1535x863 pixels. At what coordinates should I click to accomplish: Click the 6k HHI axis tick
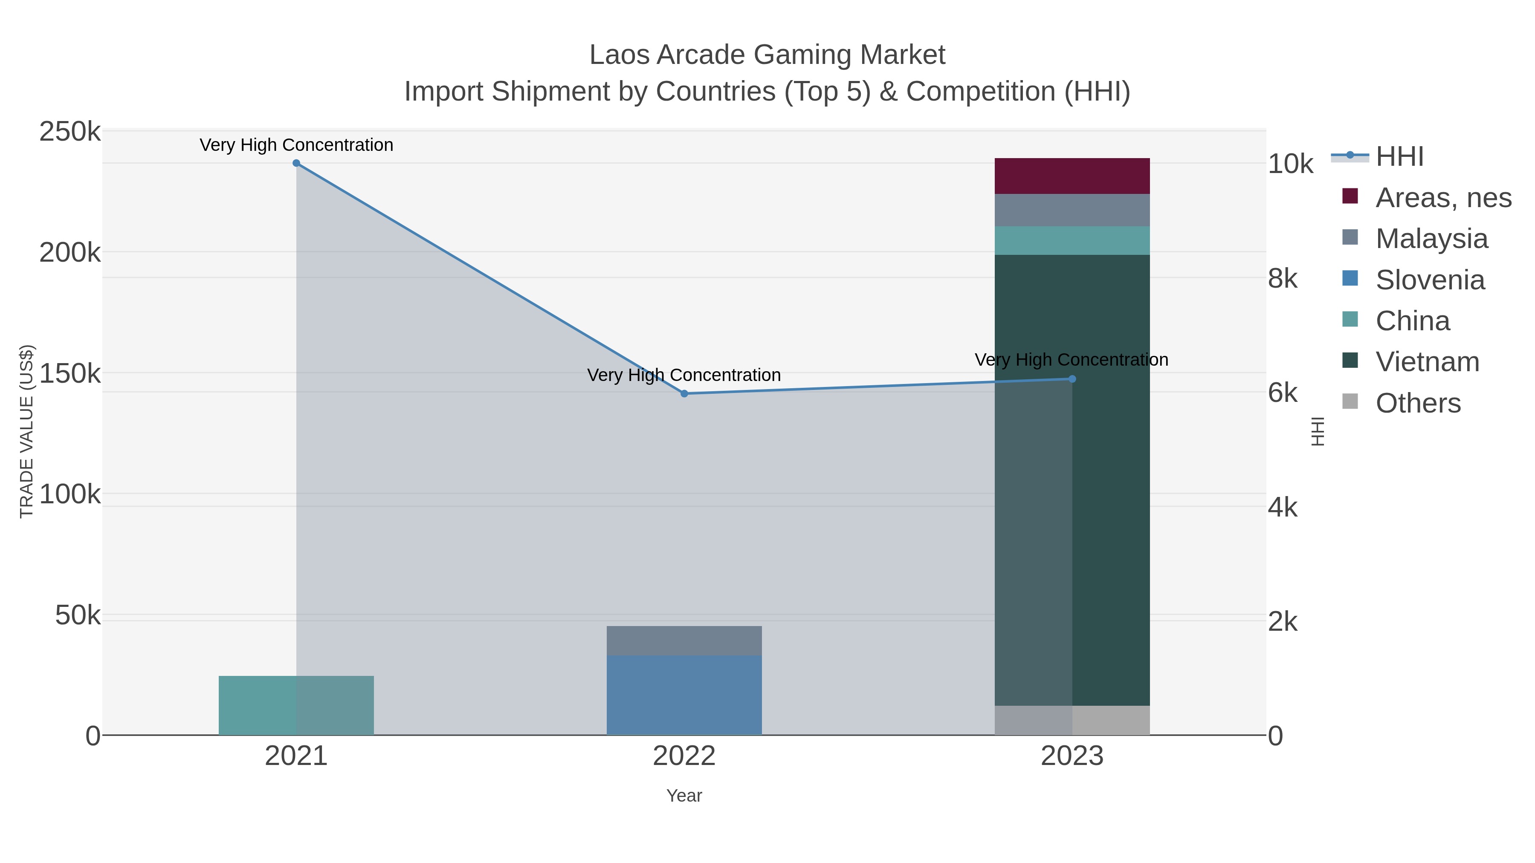(1283, 393)
